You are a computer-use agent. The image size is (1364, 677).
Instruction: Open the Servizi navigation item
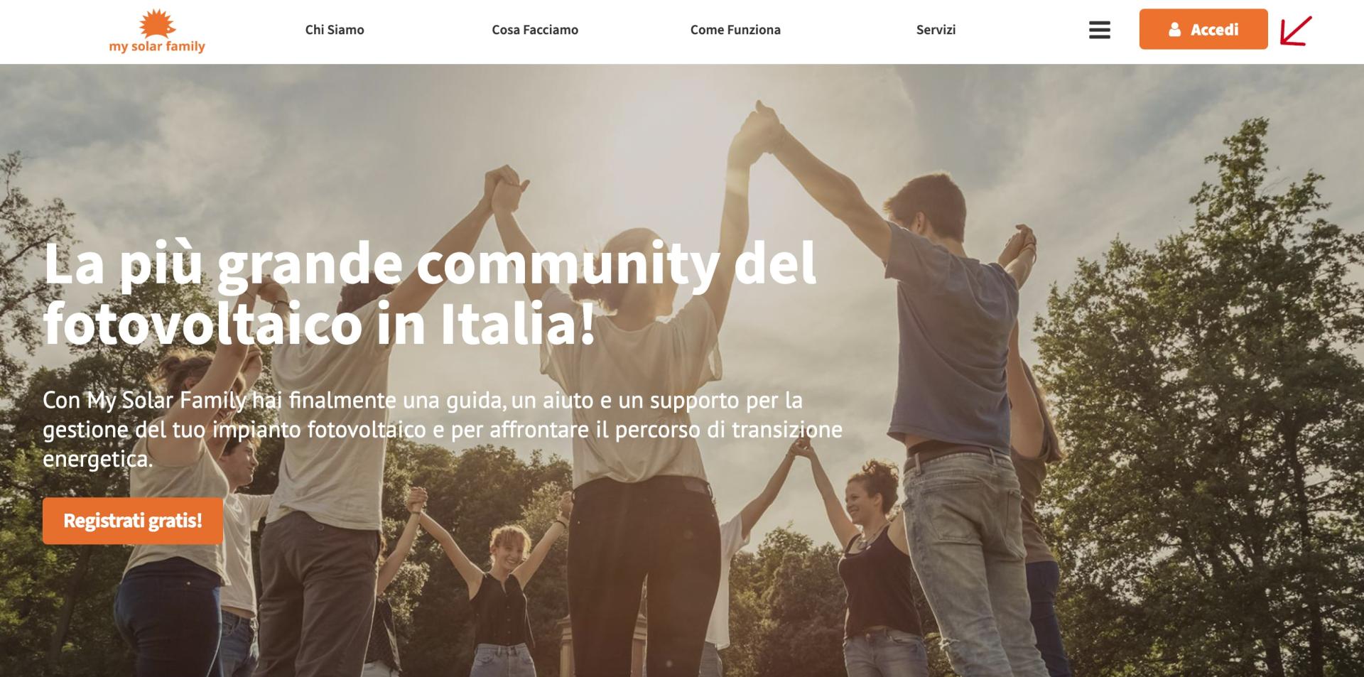(x=936, y=30)
